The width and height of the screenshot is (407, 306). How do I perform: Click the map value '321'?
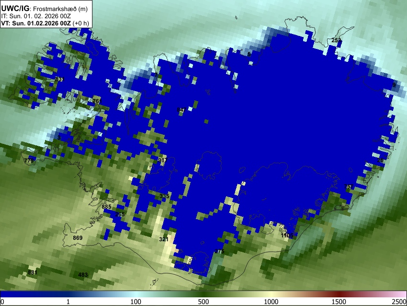pos(164,239)
